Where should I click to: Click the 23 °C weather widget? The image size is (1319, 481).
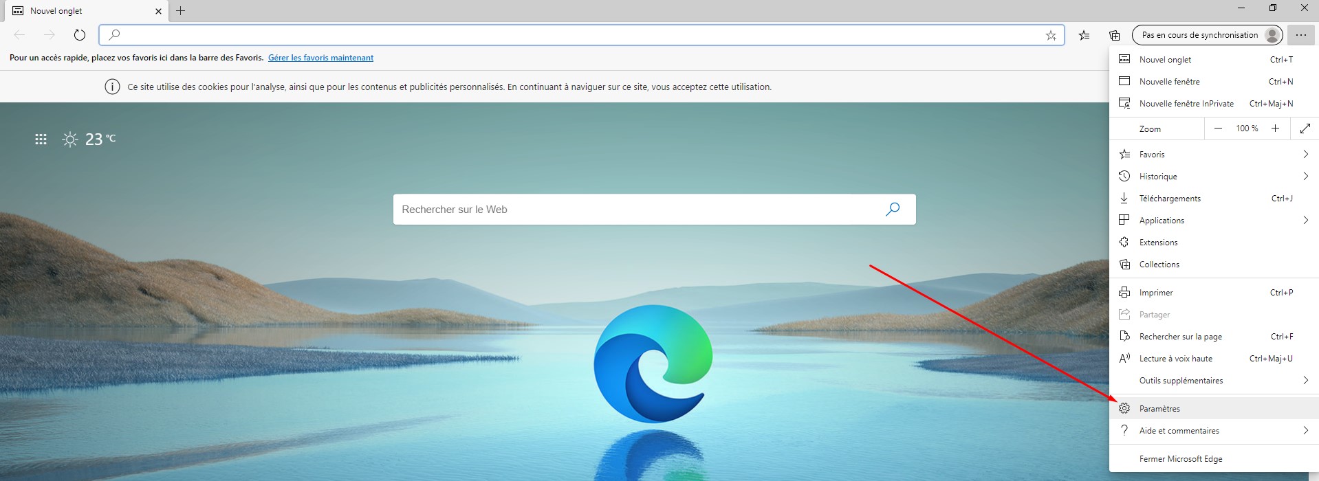[89, 139]
